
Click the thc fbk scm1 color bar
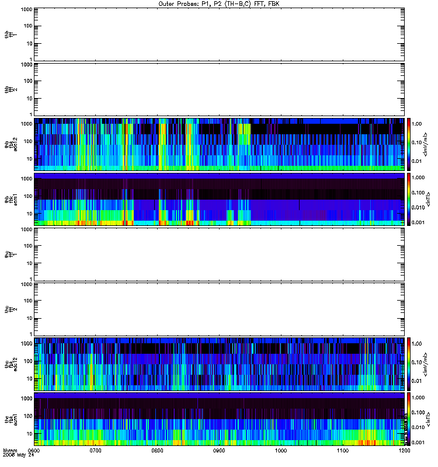[x=409, y=419]
